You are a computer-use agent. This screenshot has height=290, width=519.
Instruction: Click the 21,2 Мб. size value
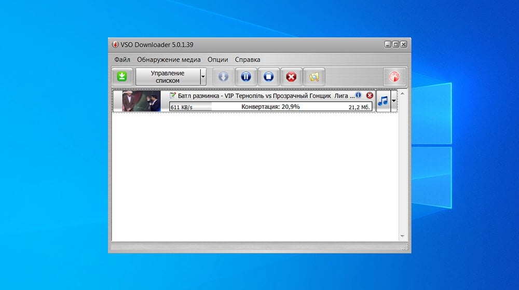[x=359, y=107]
